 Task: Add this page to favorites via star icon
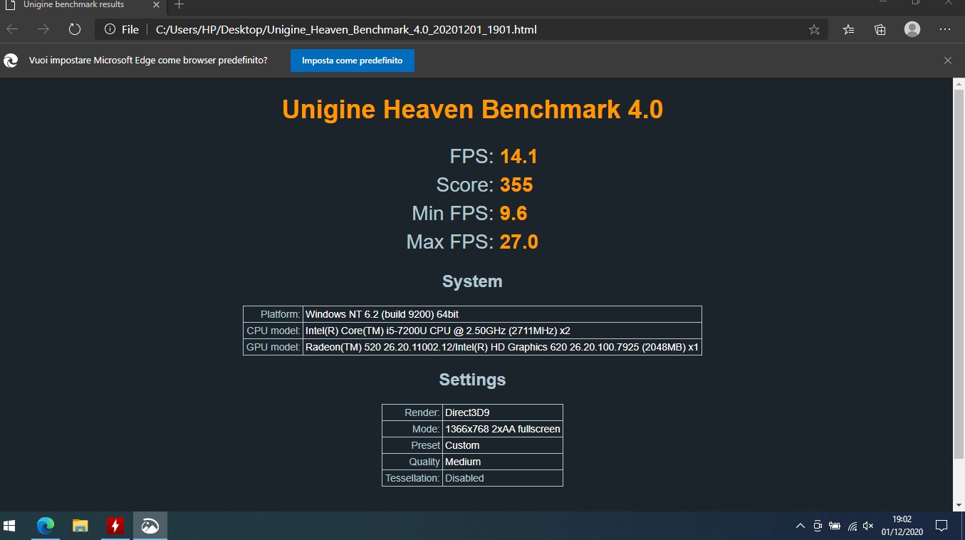coord(814,29)
